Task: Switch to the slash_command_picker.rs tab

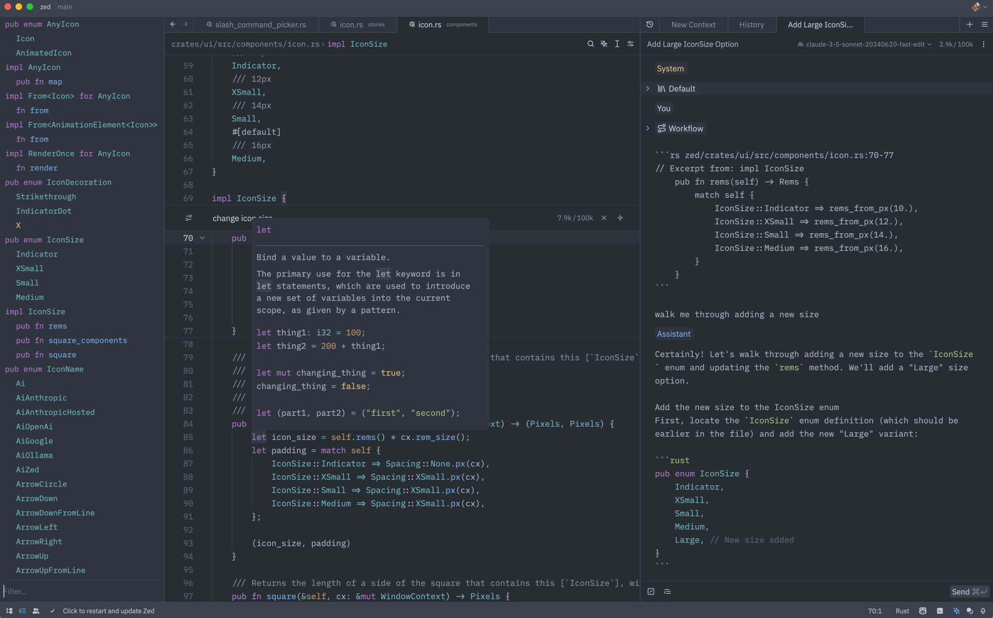Action: pos(260,25)
